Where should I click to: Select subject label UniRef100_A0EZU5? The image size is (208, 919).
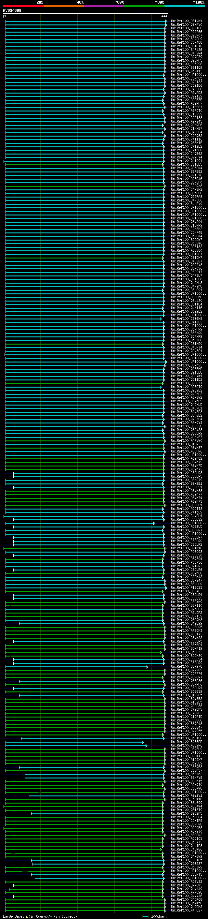pos(186,526)
